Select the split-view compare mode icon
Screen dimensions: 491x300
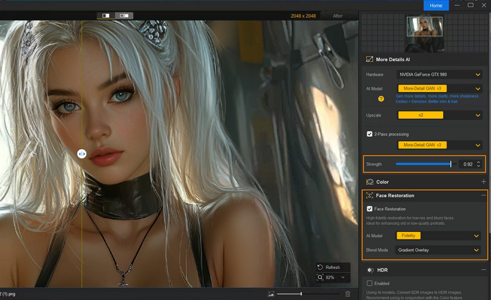(x=106, y=16)
